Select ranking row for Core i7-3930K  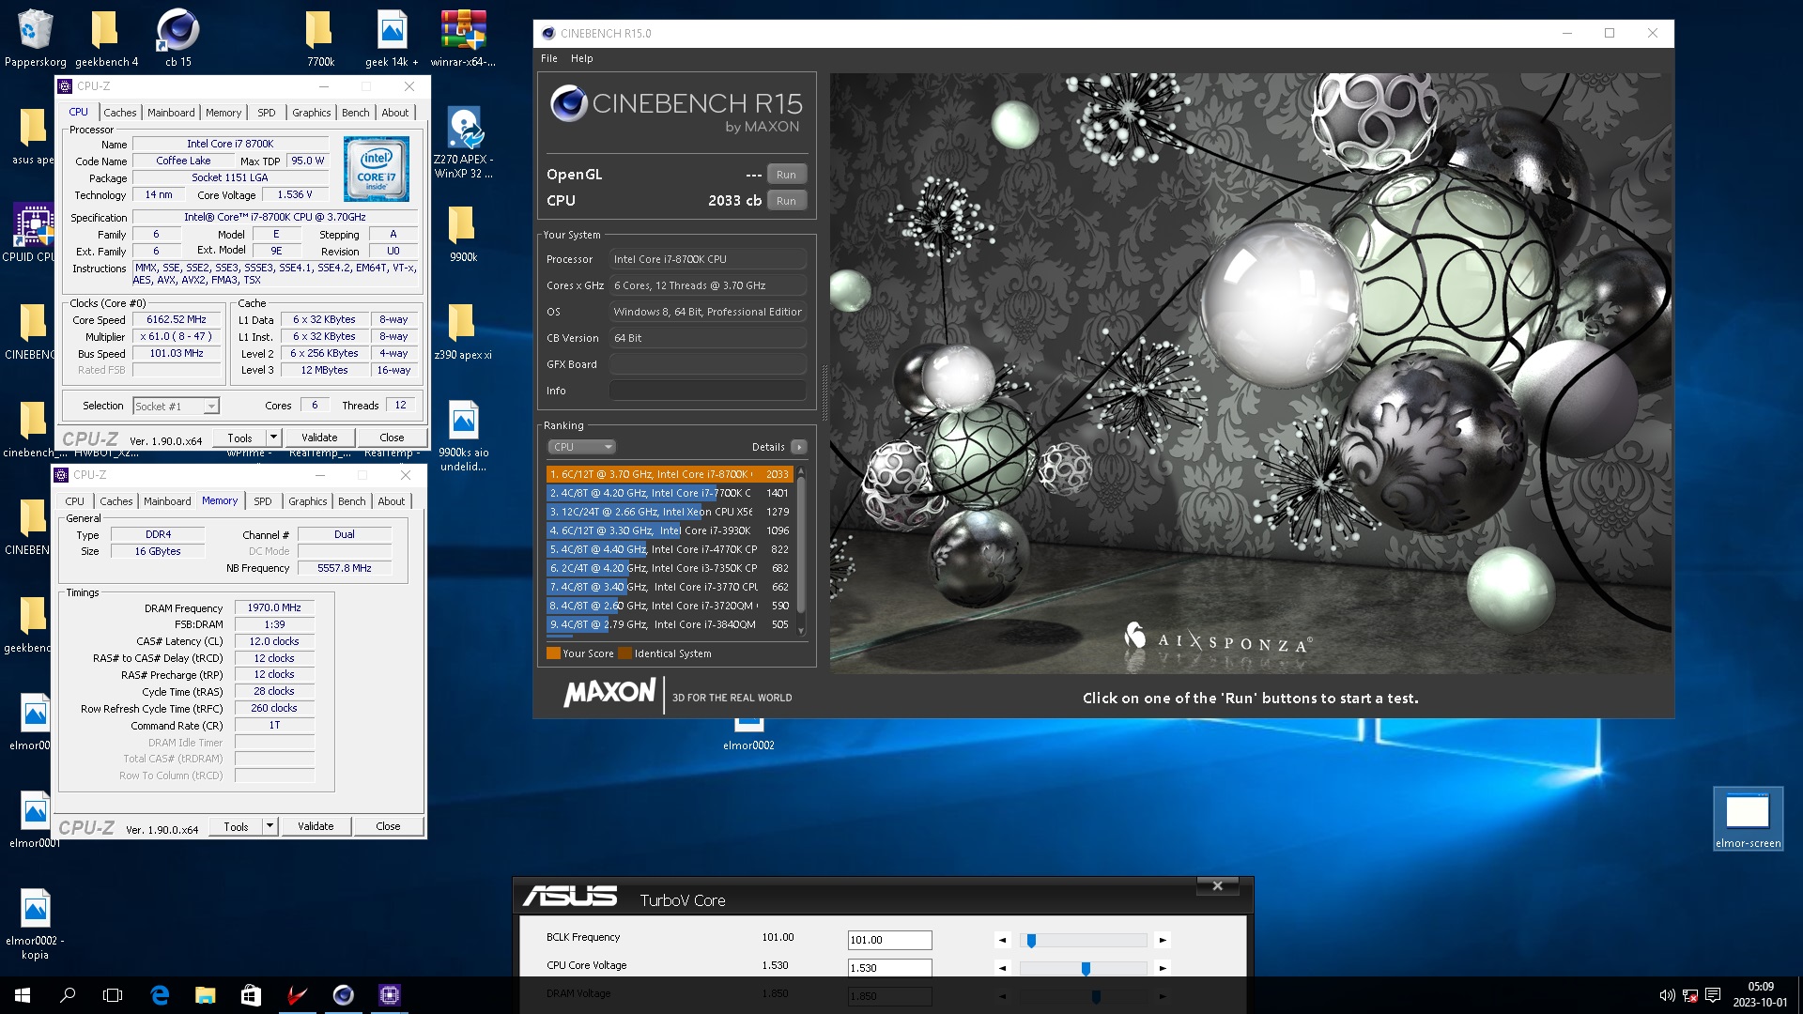(669, 530)
